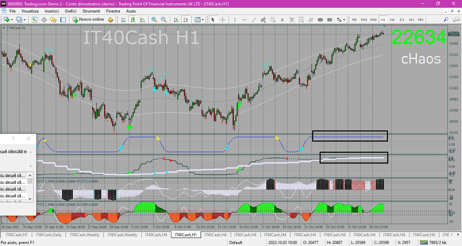Open dropdown arrow beside profiles icon
The height and width of the screenshot is (246, 462).
(x=25, y=20)
